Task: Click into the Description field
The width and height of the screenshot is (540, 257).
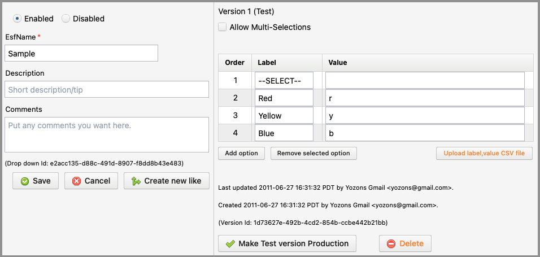Action: pos(107,89)
